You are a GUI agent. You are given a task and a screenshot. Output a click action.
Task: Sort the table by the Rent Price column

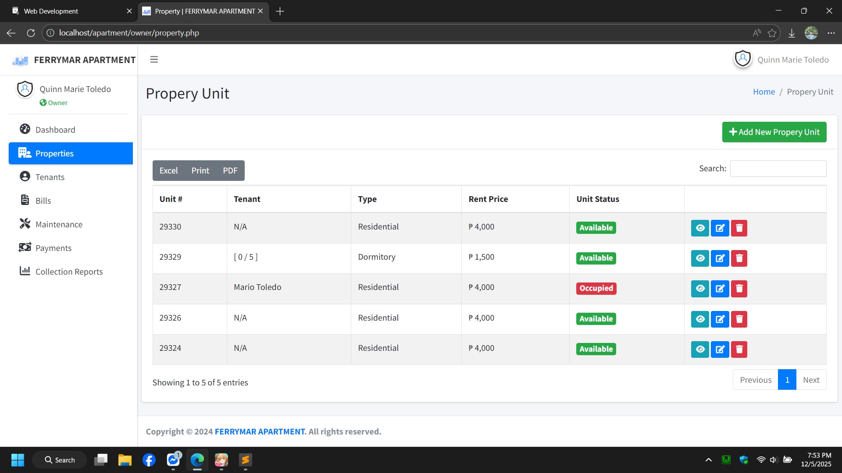(x=488, y=199)
